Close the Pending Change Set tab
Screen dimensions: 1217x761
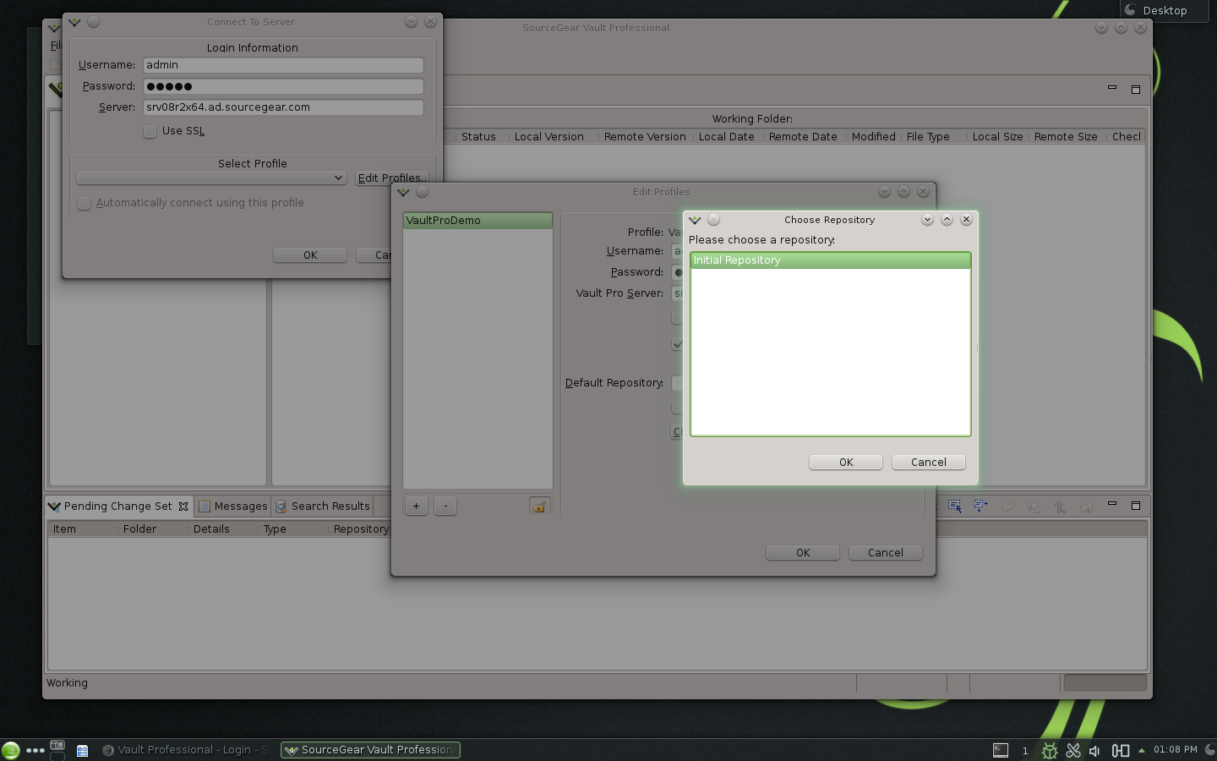[x=183, y=506]
